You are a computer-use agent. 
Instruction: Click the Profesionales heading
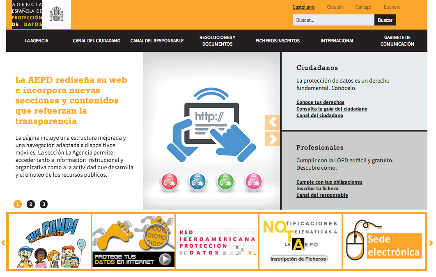pos(320,148)
